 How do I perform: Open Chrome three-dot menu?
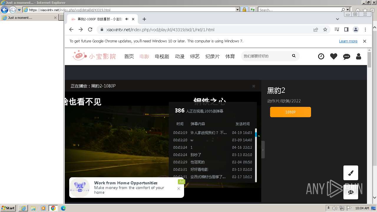[x=365, y=29]
